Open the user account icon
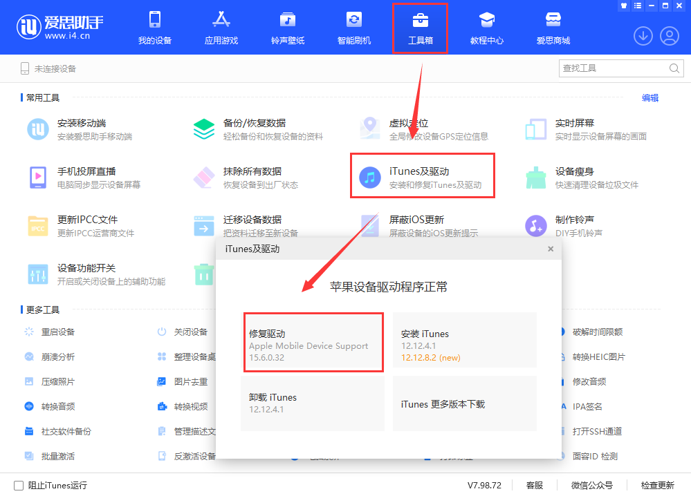Screen dimensions: 691x496 tap(669, 36)
